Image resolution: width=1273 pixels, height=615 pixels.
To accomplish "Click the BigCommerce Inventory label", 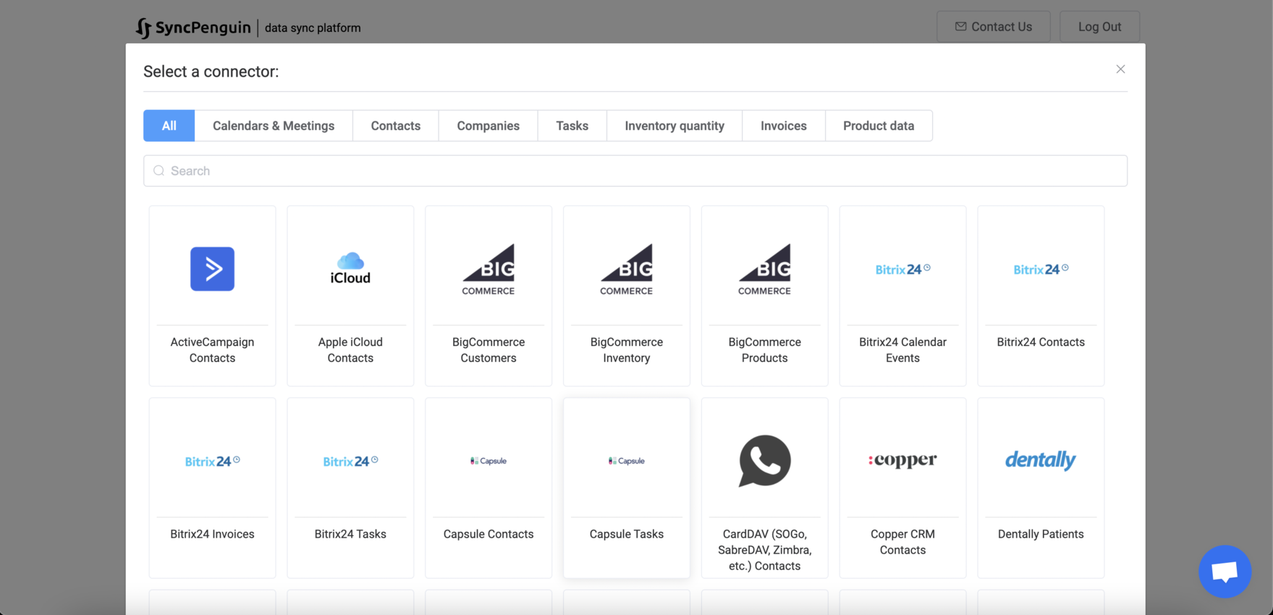I will coord(627,350).
